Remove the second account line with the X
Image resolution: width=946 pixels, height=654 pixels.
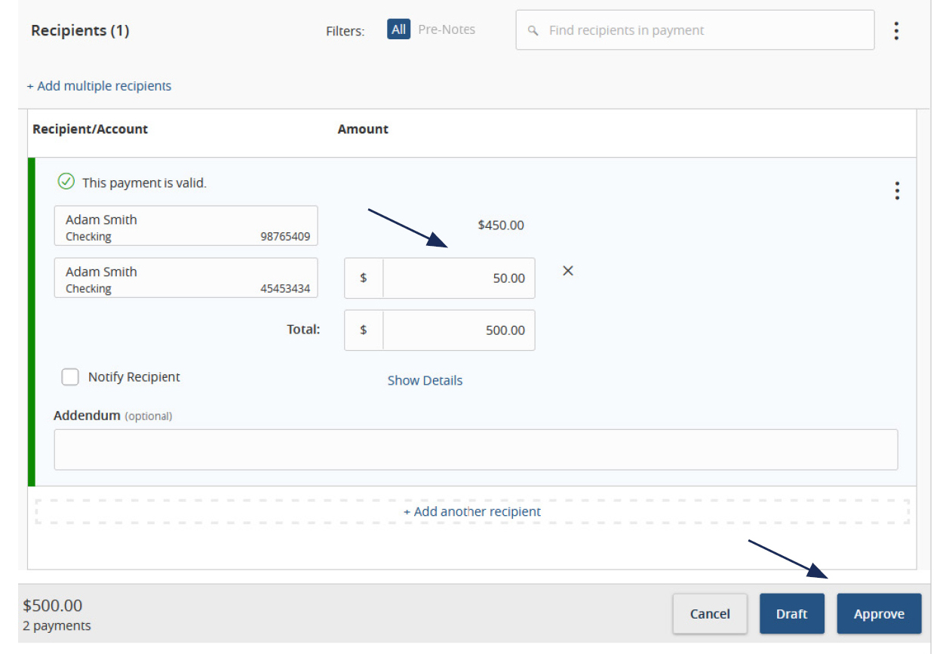coord(567,270)
